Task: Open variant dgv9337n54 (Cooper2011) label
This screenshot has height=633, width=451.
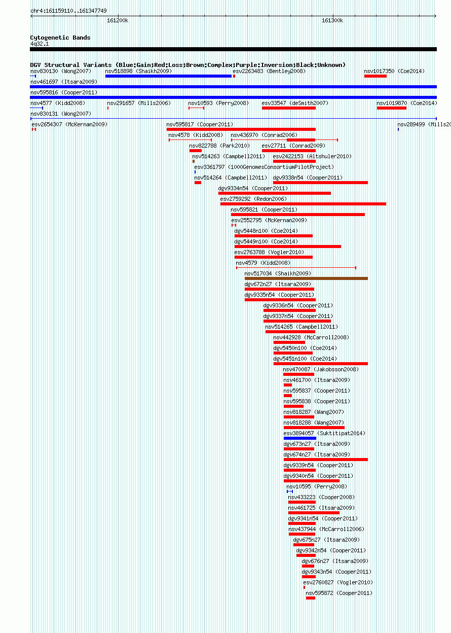Action: [298, 316]
